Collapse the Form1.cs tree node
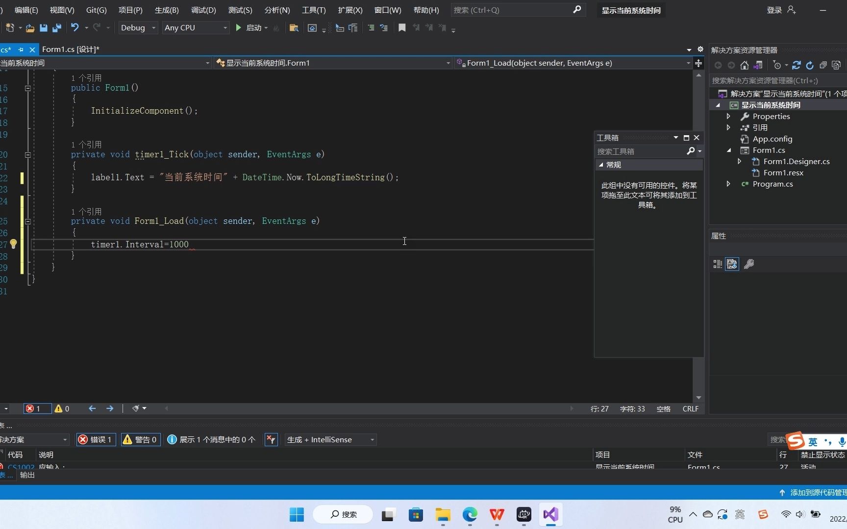The height and width of the screenshot is (529, 847). coord(728,150)
